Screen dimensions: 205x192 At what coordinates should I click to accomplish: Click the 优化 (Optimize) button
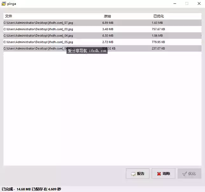tap(189, 174)
